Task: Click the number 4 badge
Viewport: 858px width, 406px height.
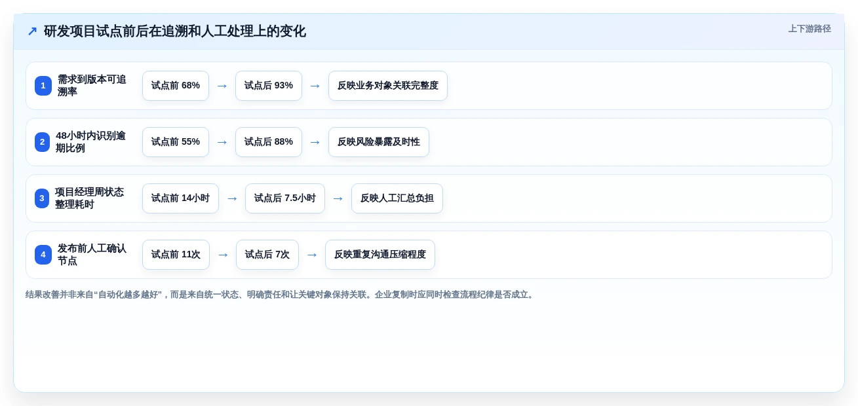Action: click(43, 255)
